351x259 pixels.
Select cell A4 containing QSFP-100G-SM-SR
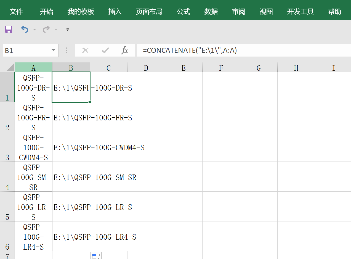click(x=33, y=177)
